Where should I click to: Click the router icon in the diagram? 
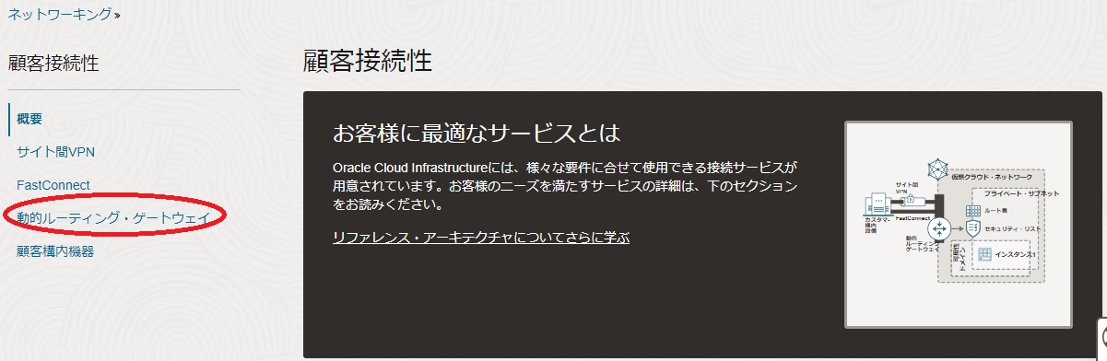(x=939, y=228)
